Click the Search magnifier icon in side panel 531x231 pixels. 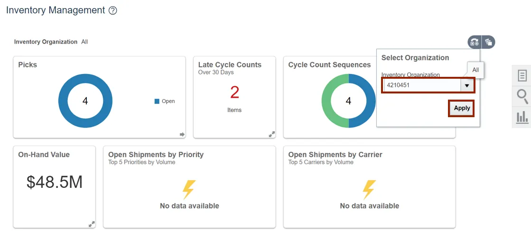pos(522,96)
